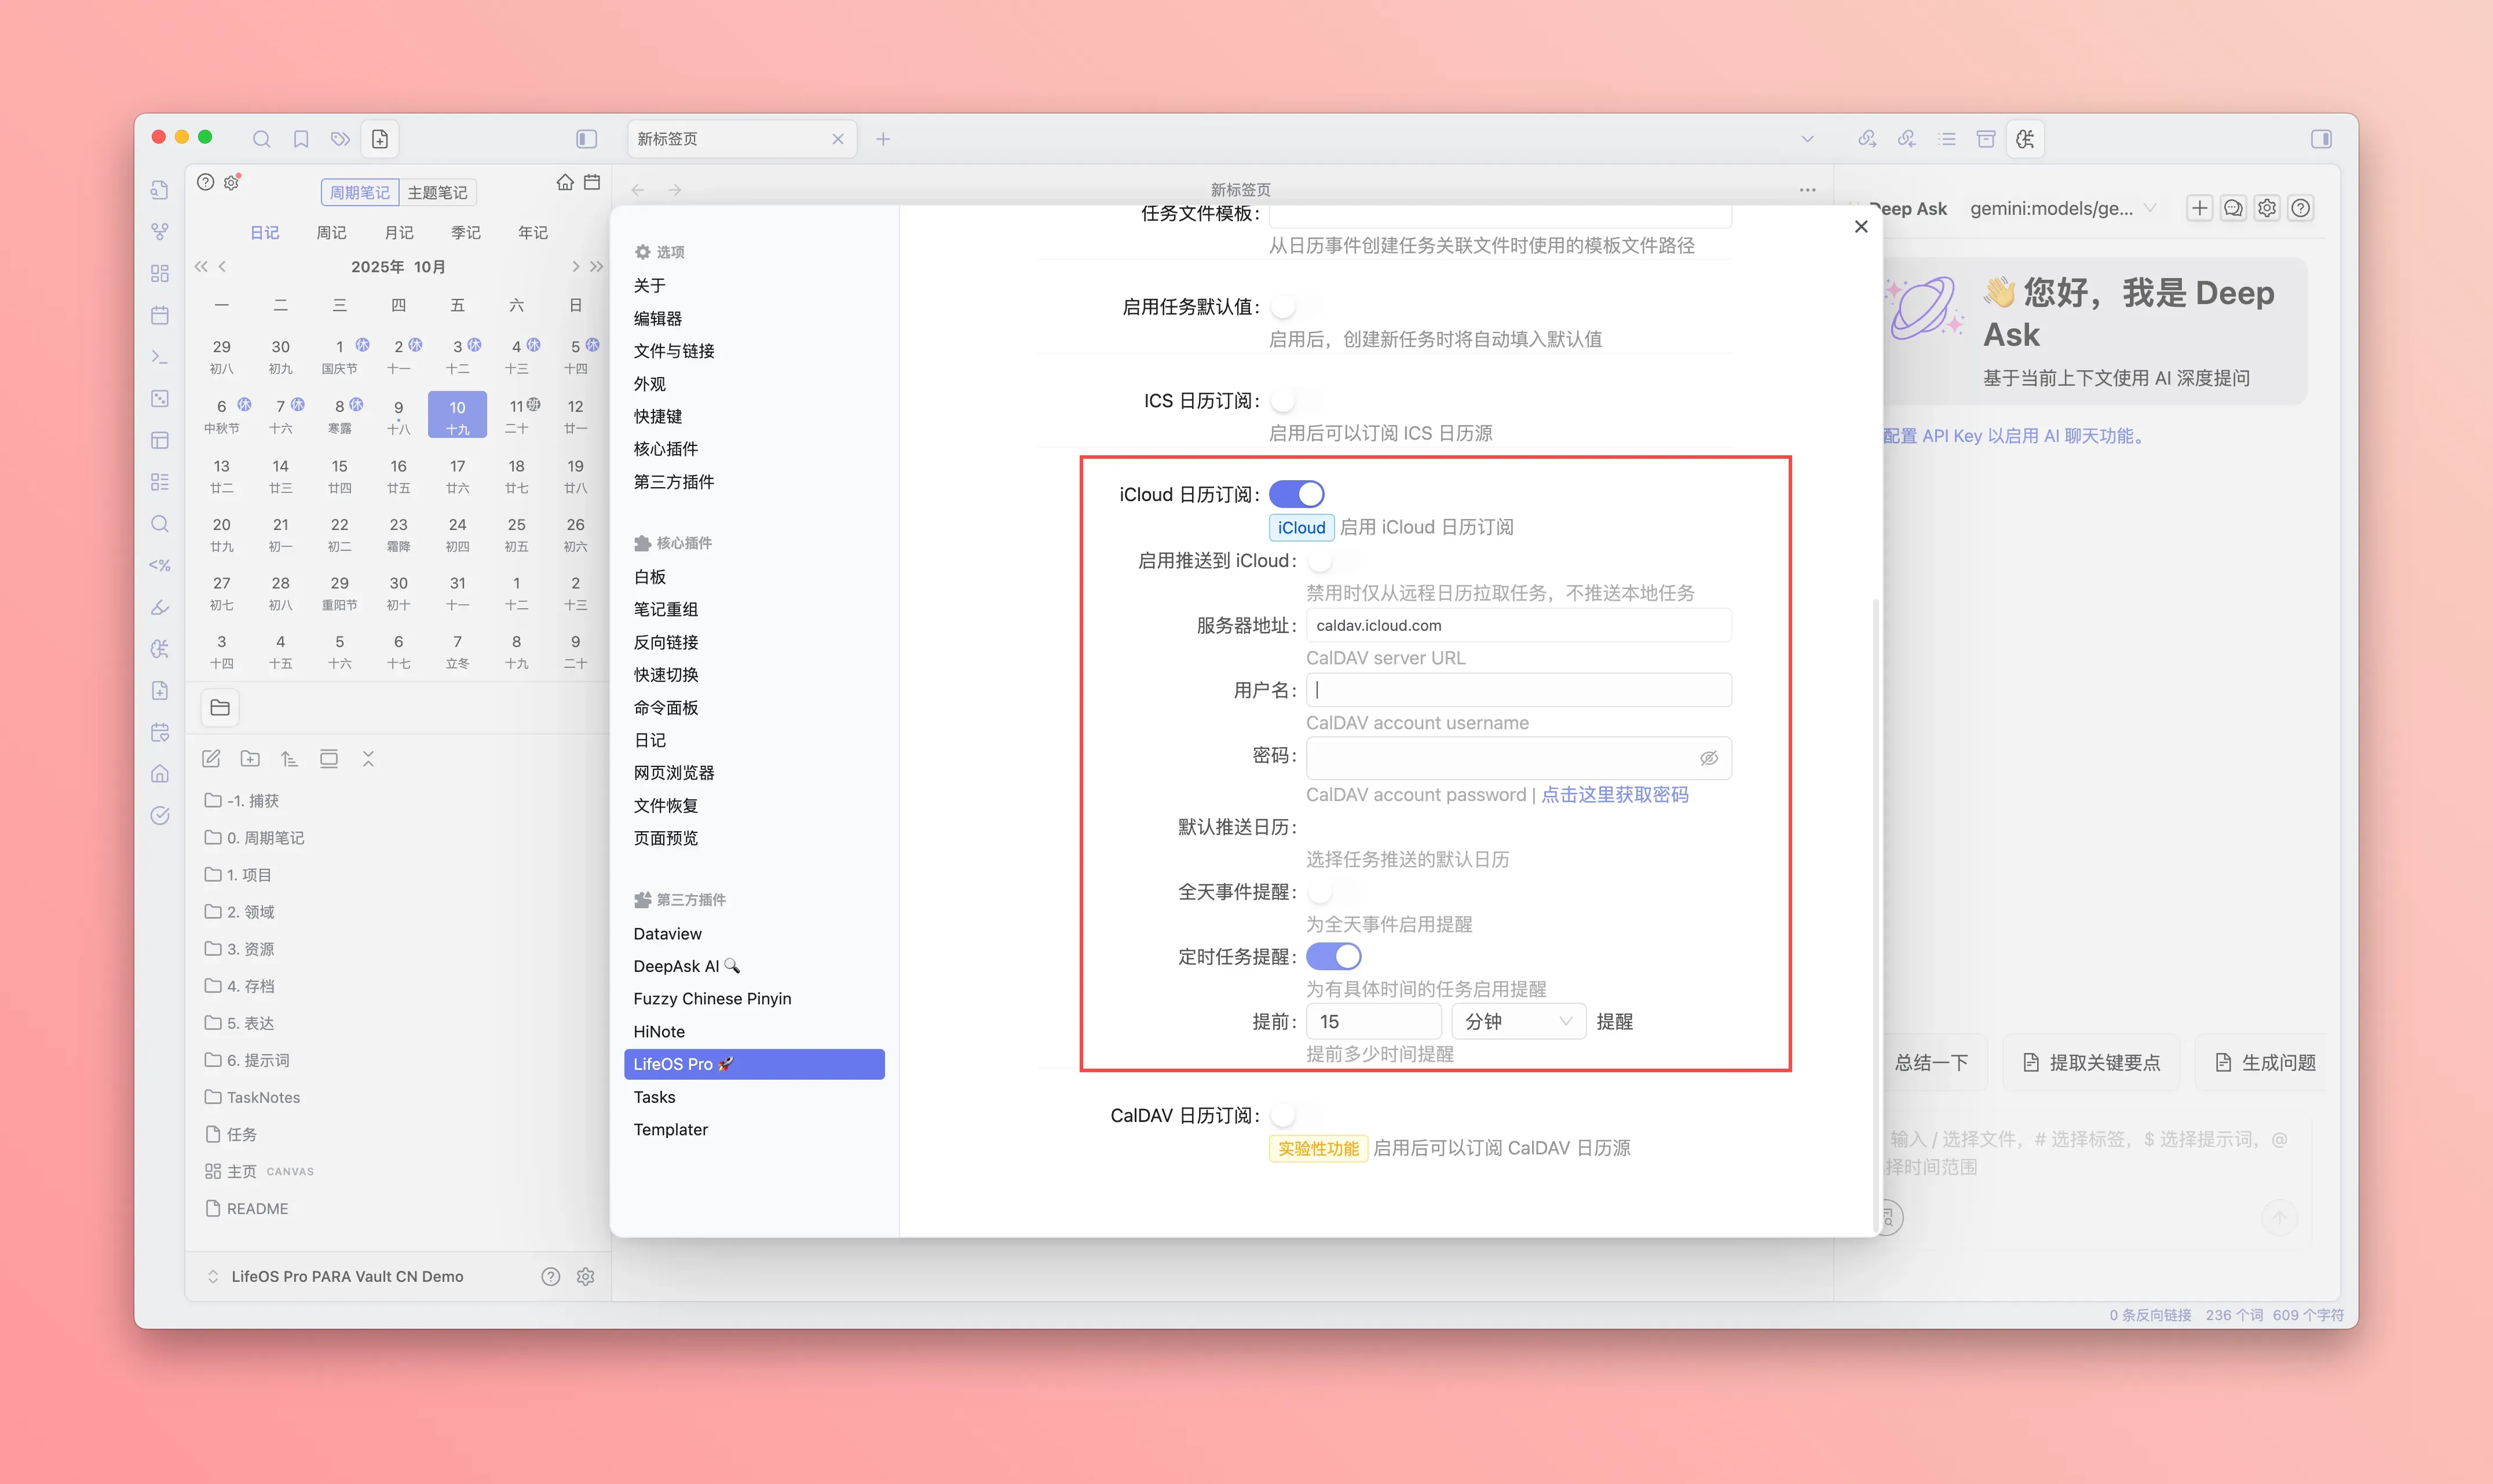
Task: Click the 点击这里获取密码 link
Action: pos(1614,794)
